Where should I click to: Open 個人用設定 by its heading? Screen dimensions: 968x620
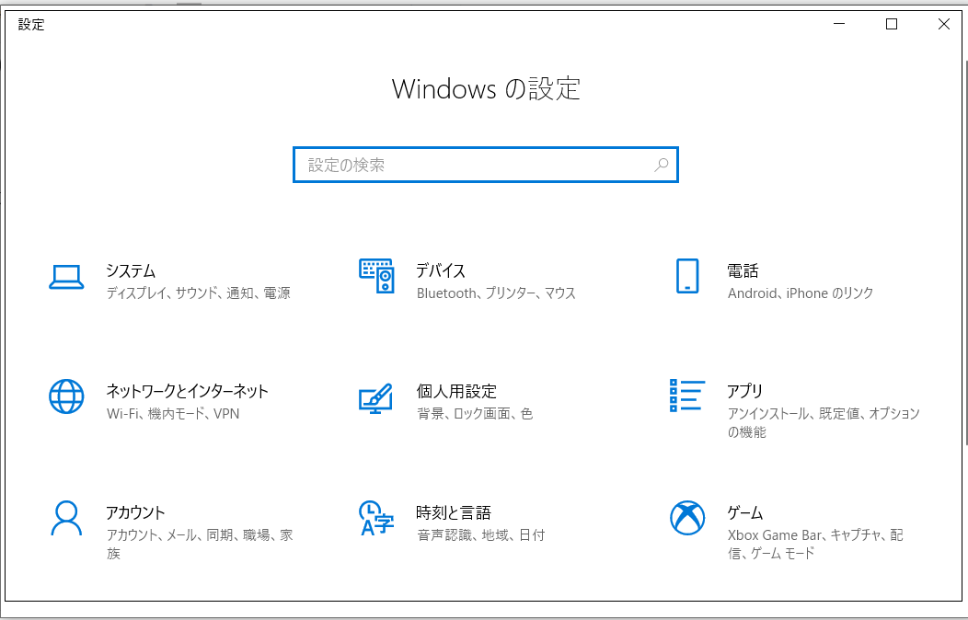(456, 391)
